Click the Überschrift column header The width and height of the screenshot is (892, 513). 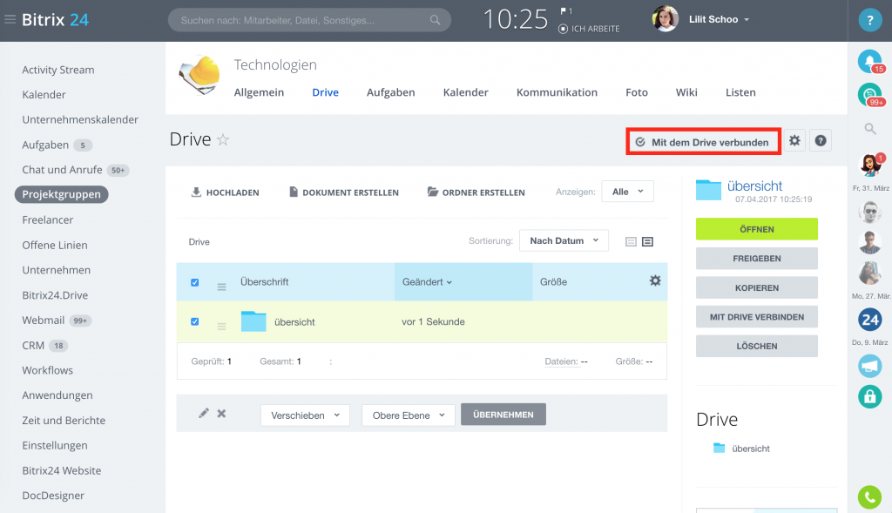point(265,282)
